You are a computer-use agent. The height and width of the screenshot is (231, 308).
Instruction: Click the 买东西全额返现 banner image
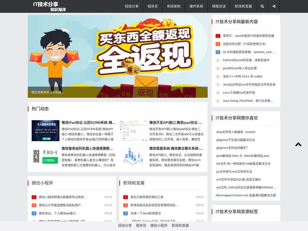[118, 56]
